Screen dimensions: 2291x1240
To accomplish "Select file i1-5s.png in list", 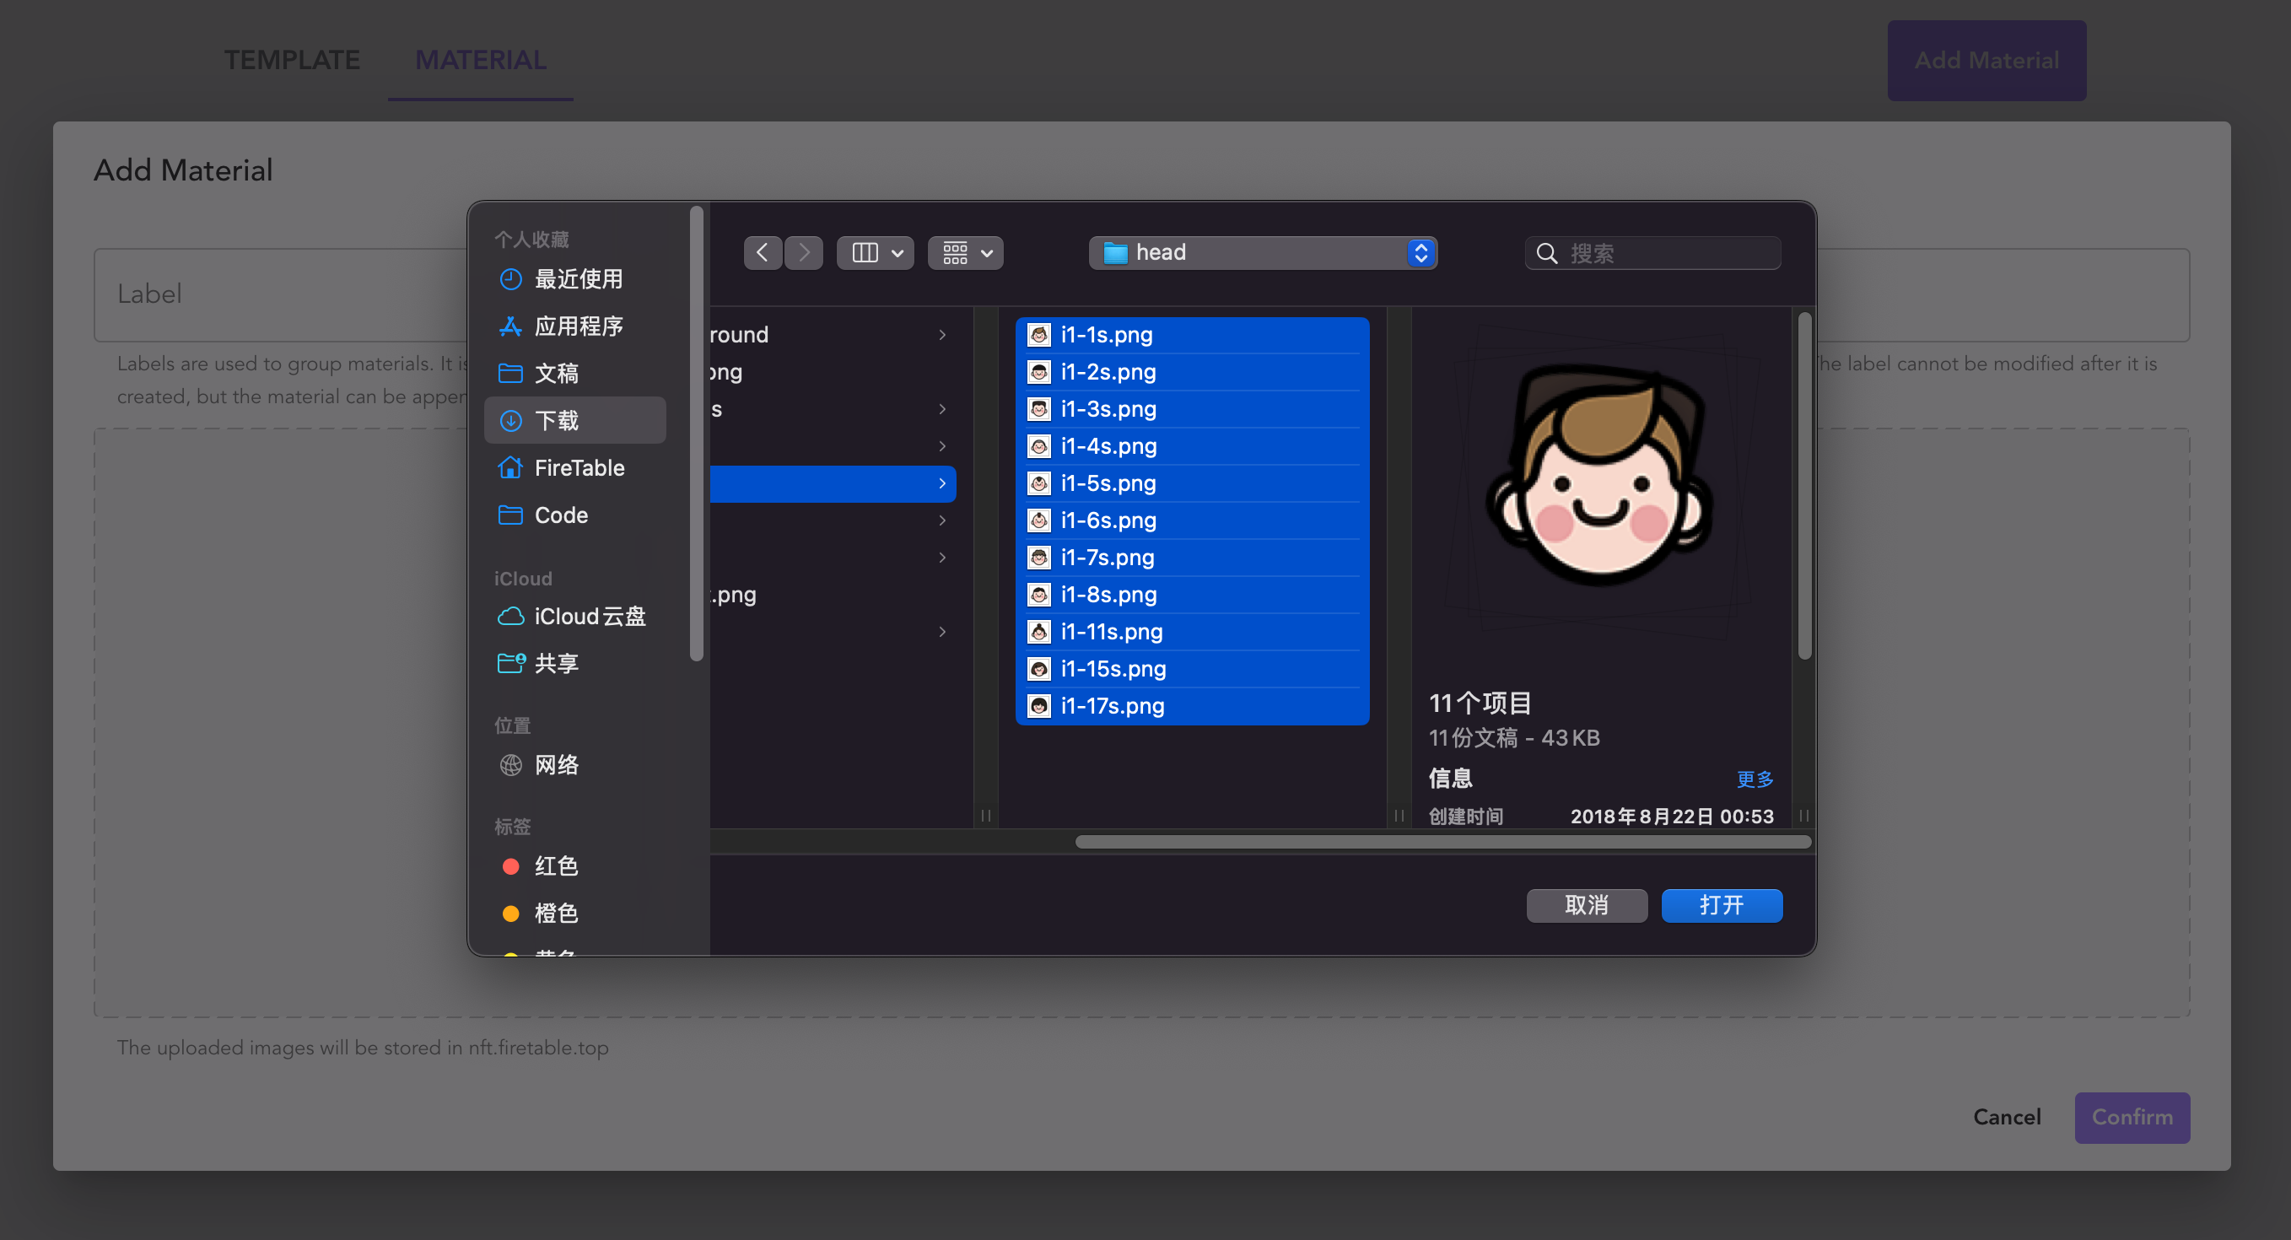I will pyautogui.click(x=1108, y=483).
